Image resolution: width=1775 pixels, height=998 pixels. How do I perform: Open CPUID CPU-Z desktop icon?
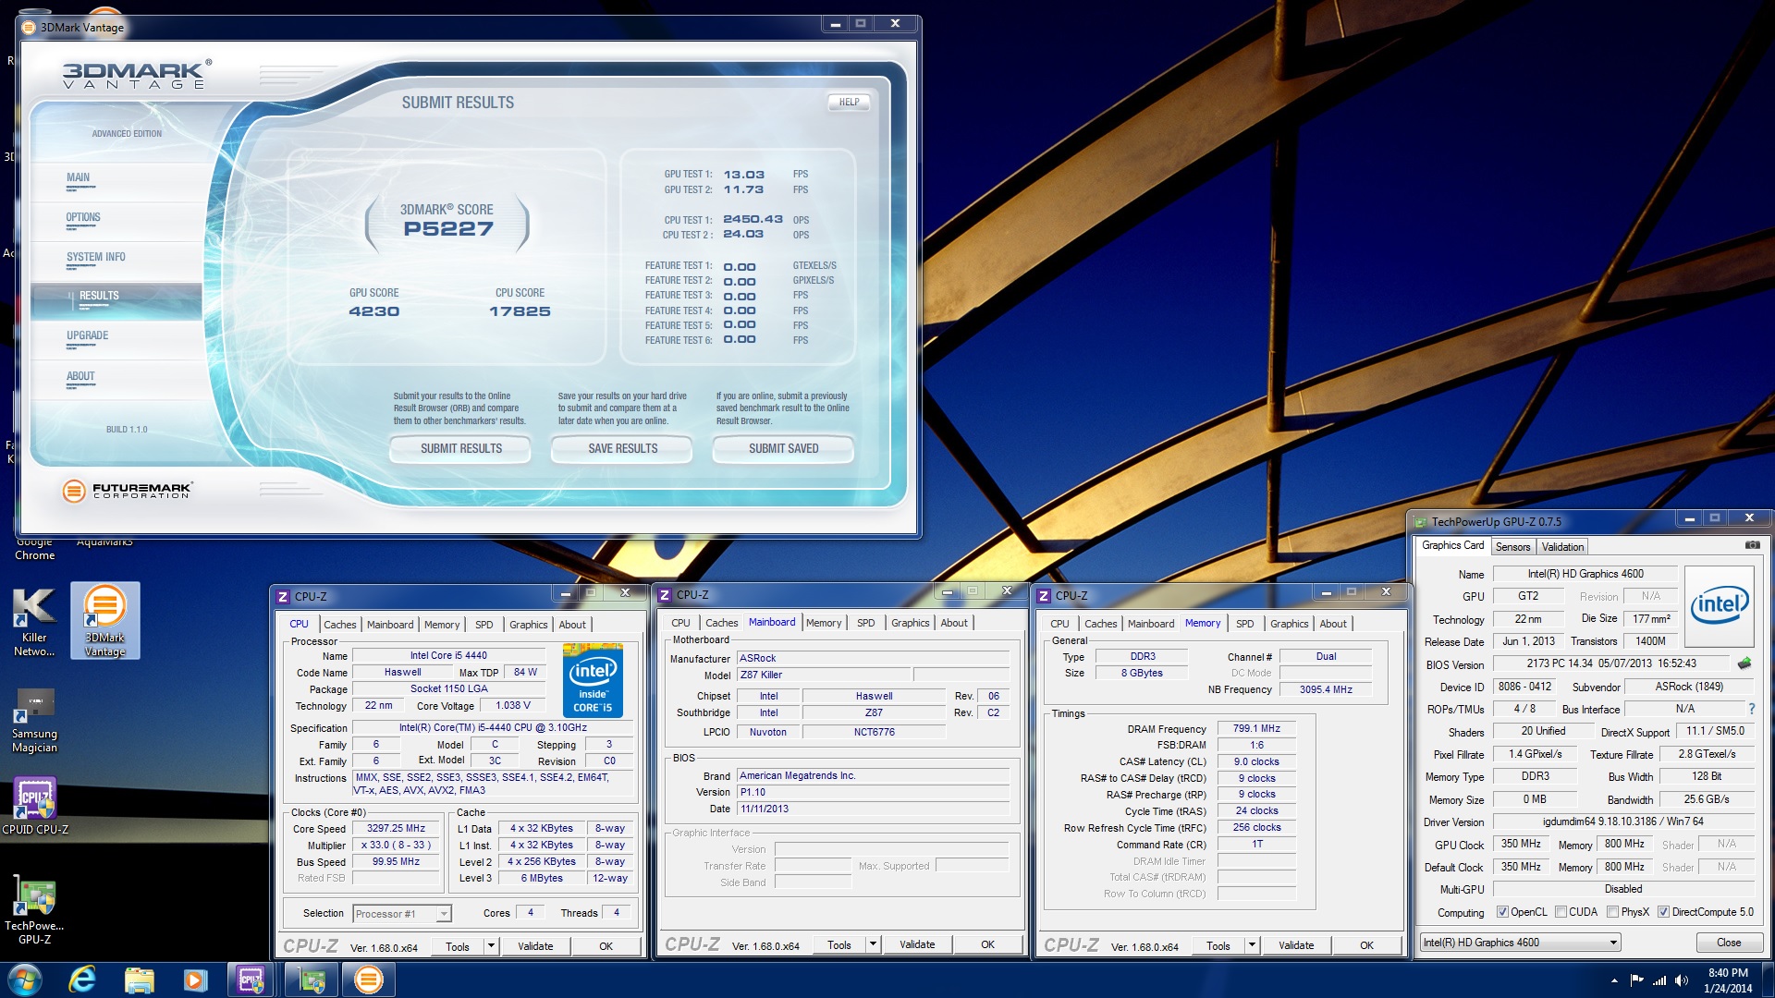[34, 806]
